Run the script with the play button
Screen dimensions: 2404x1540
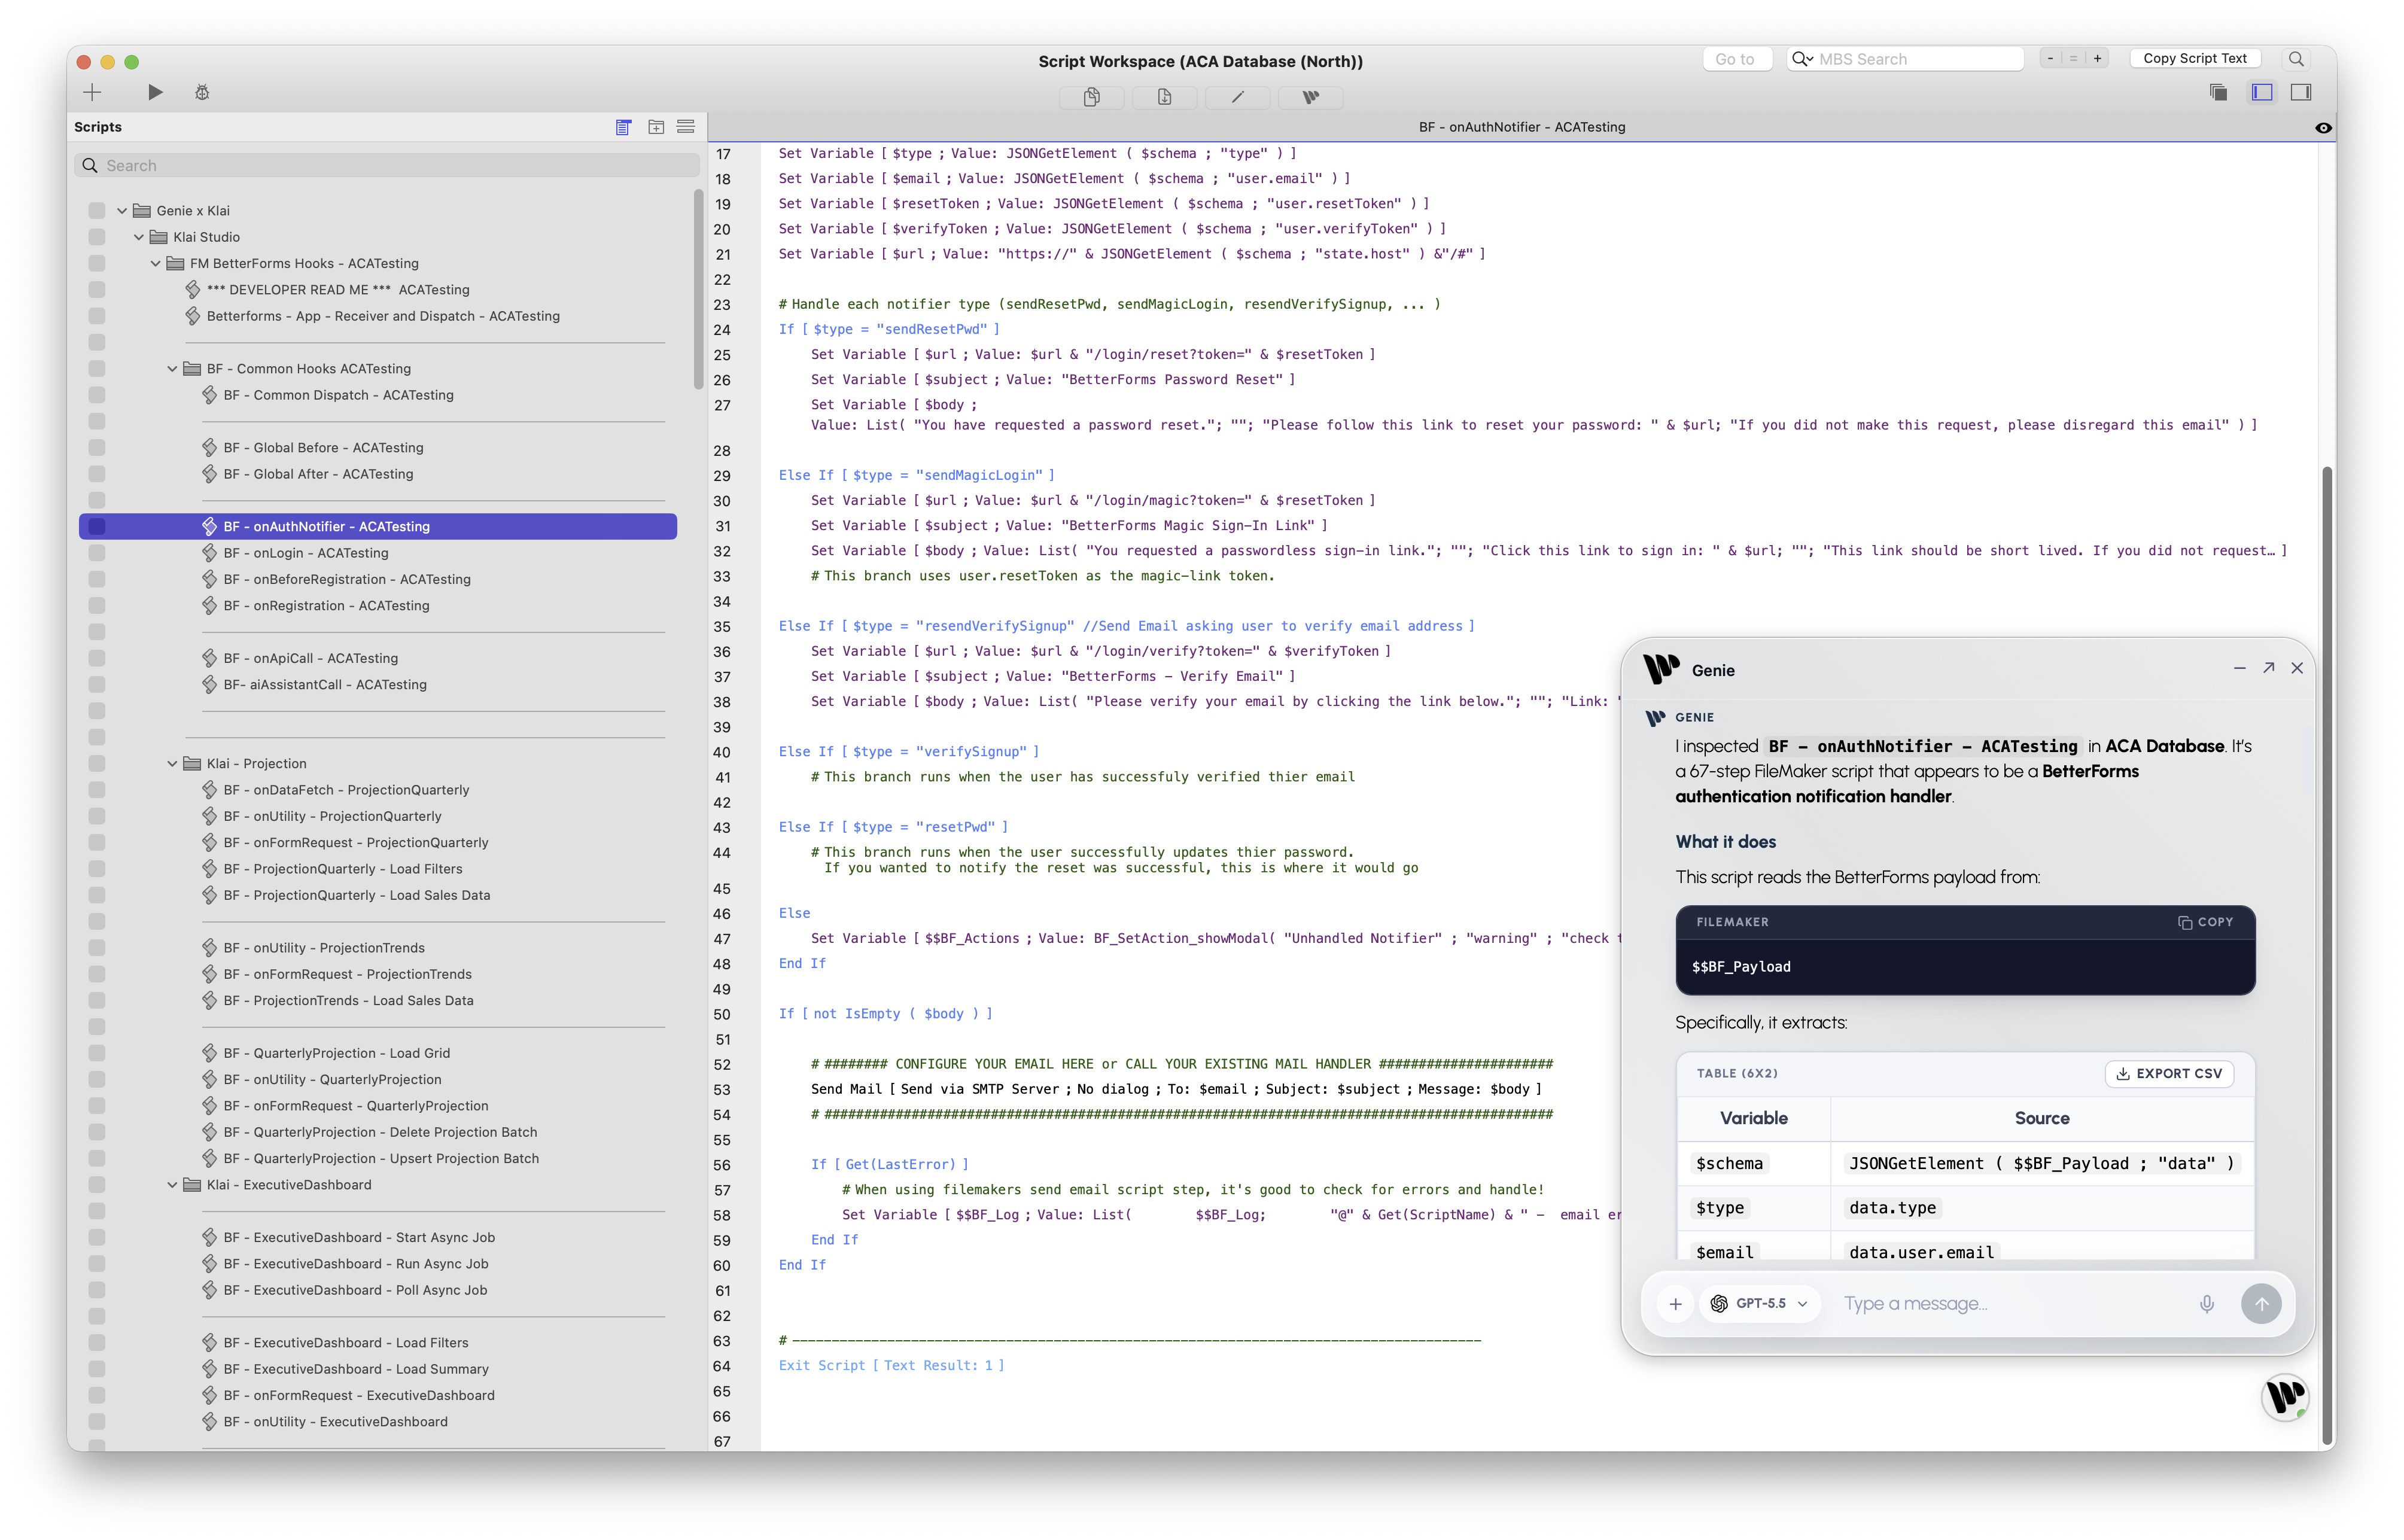click(x=155, y=93)
